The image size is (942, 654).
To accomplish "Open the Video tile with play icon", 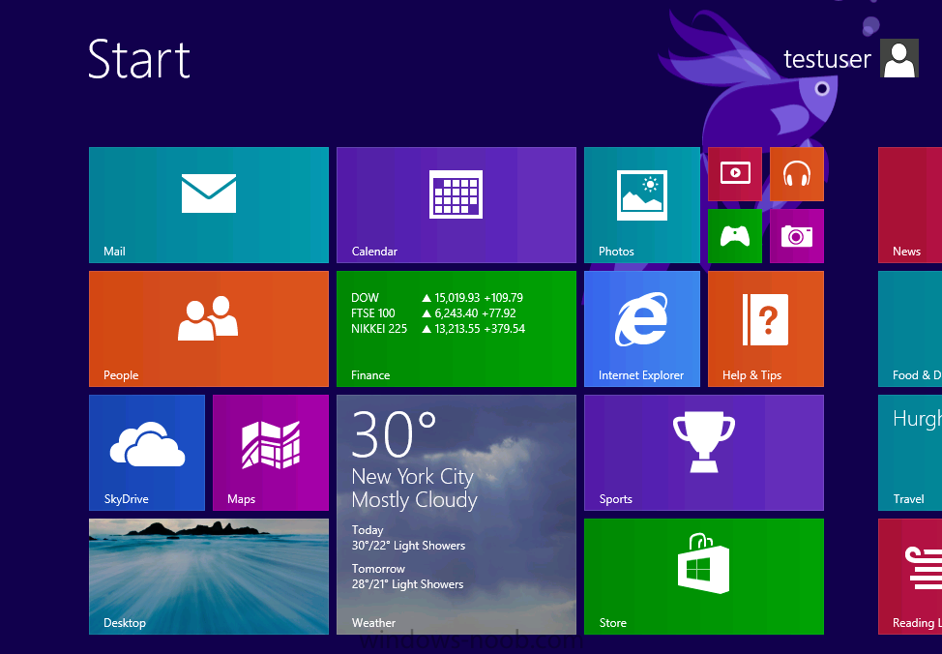I will click(x=735, y=174).
